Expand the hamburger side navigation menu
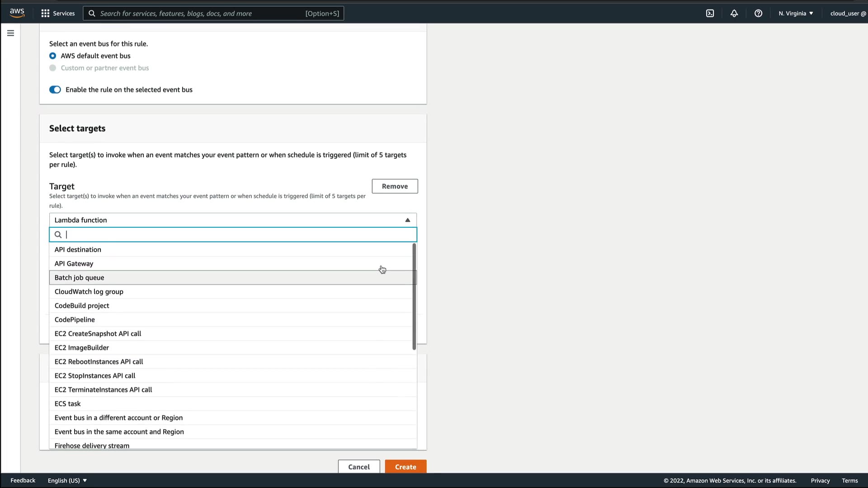This screenshot has height=488, width=868. coord(10,33)
